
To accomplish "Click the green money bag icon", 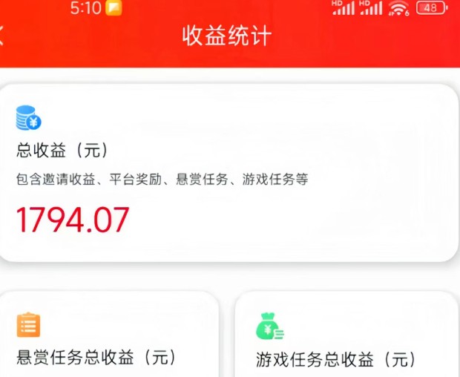I will click(x=269, y=326).
